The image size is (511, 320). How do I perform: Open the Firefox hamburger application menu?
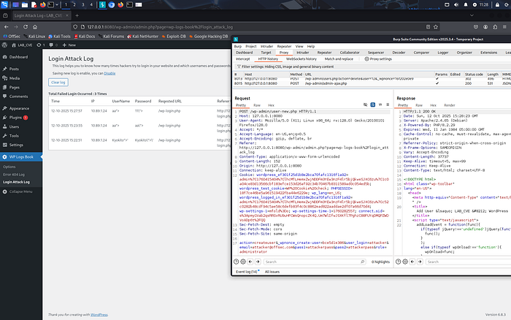(x=505, y=27)
